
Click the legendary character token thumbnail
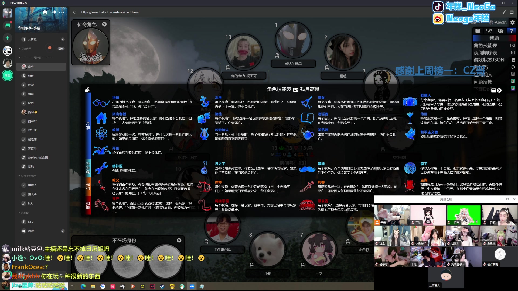91,46
